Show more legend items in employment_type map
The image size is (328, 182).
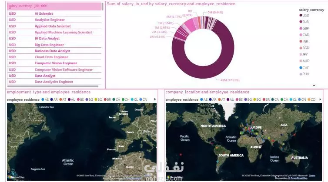(155, 99)
